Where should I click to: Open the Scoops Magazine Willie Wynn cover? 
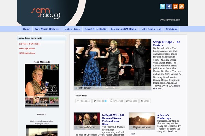[x=42, y=86]
